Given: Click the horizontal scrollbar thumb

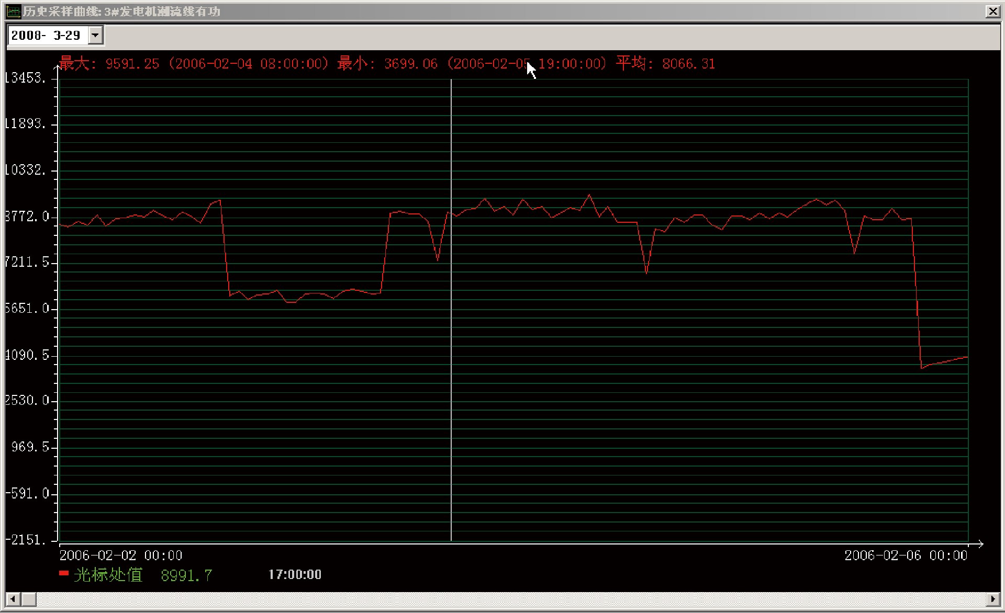Looking at the screenshot, I should [29, 599].
